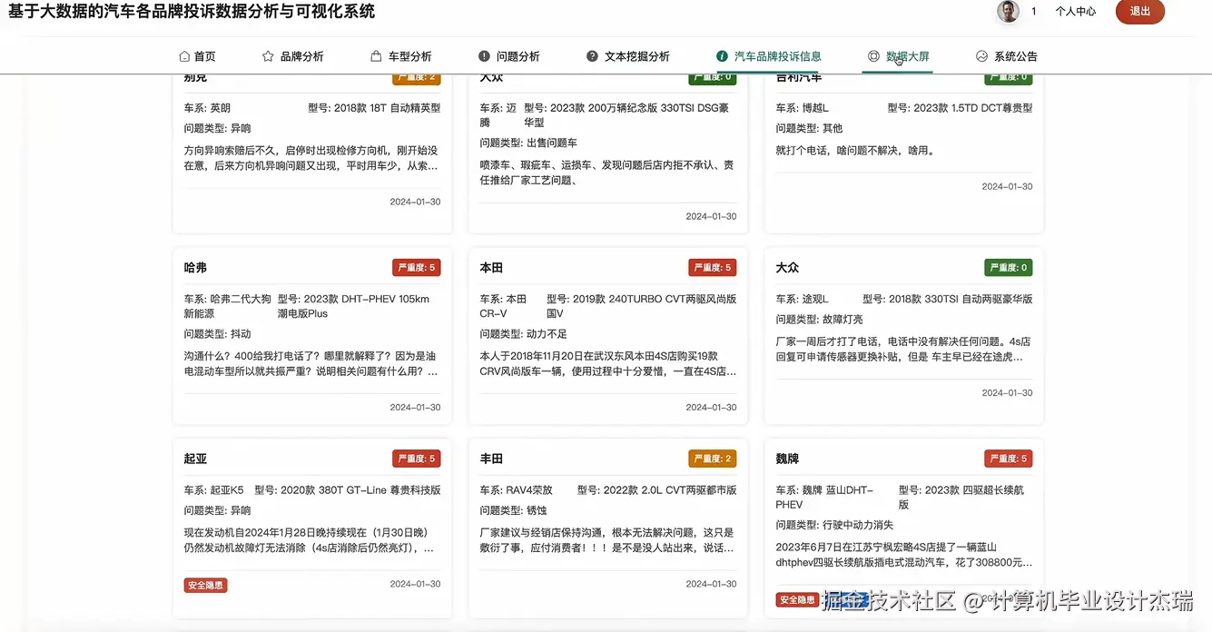Click the 严重度: 5 badge on 魏牌 card
The height and width of the screenshot is (632, 1212).
tap(1009, 459)
